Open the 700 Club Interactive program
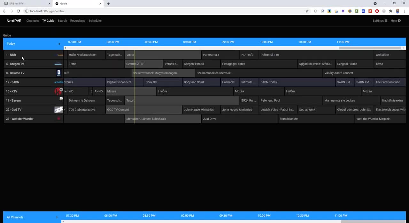Screen dimensions: 409x223 click(86, 110)
